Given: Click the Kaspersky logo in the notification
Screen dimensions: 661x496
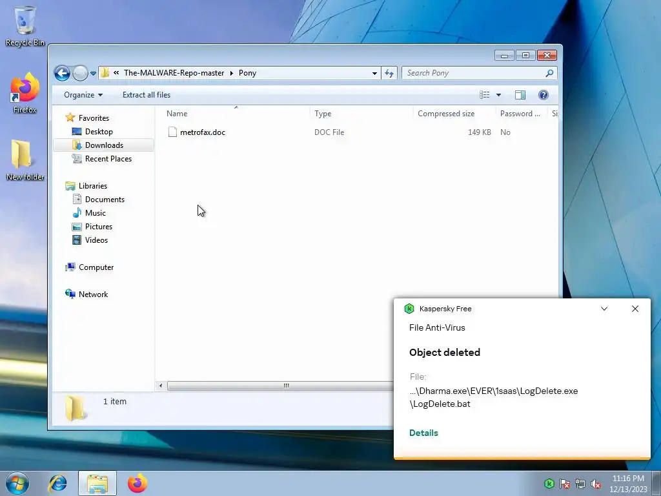Looking at the screenshot, I should tap(409, 309).
